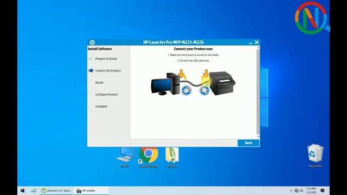Click the USB plug icon near the printer
347x195 pixels.
(204, 90)
